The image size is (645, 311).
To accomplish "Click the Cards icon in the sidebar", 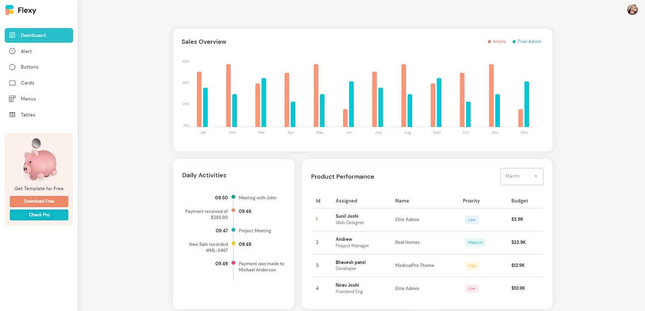I will point(11,83).
